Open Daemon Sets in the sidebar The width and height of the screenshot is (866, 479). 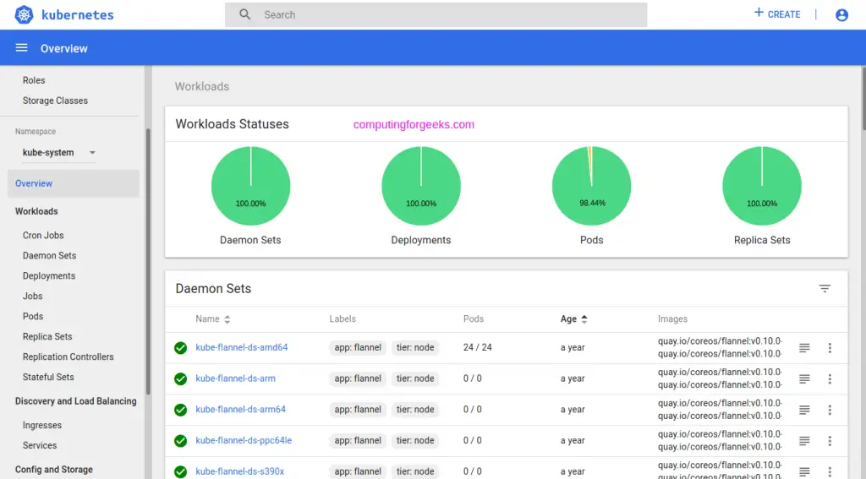point(49,255)
